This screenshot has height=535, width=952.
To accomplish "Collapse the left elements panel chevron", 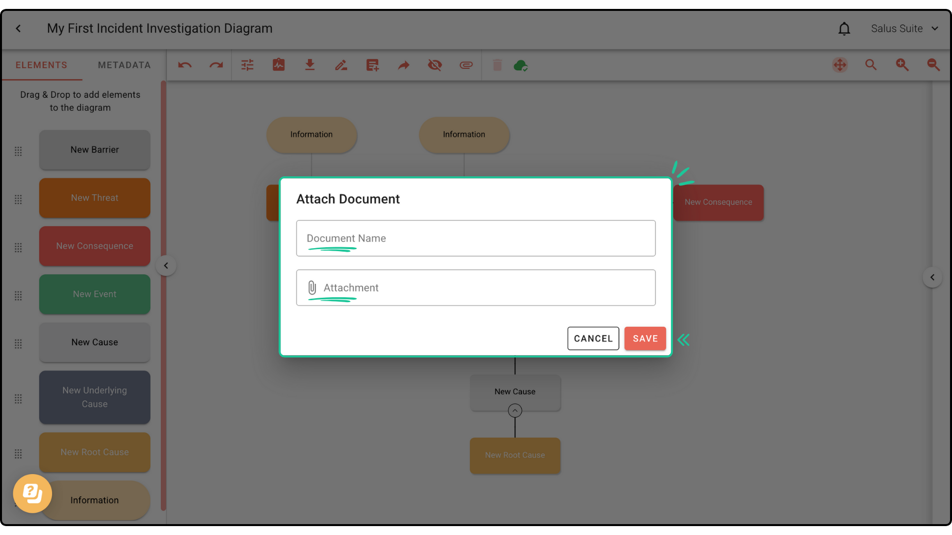I will click(x=166, y=266).
